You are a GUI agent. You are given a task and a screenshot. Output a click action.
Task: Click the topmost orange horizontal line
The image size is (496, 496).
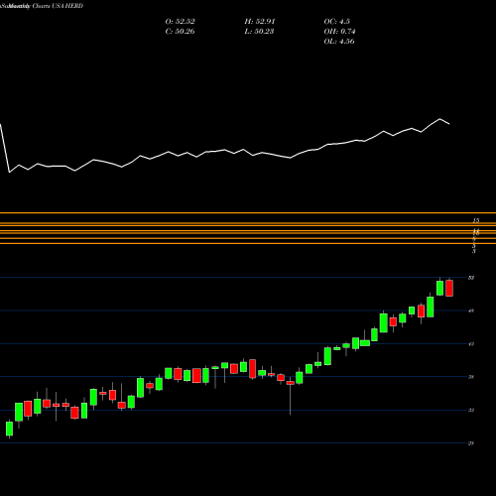248,213
